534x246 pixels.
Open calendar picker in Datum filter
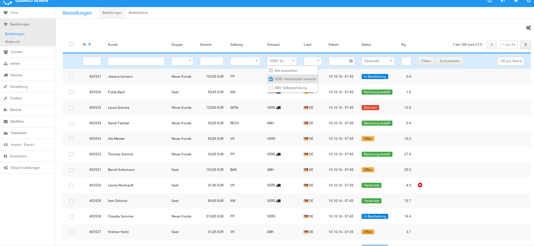coord(351,61)
